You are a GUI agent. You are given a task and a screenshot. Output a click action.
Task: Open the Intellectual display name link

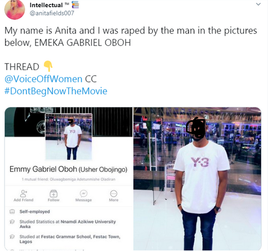(46, 5)
